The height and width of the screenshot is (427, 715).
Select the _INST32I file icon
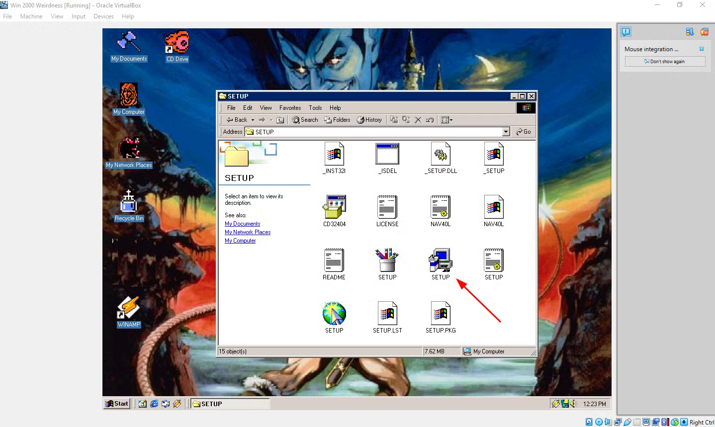point(334,154)
